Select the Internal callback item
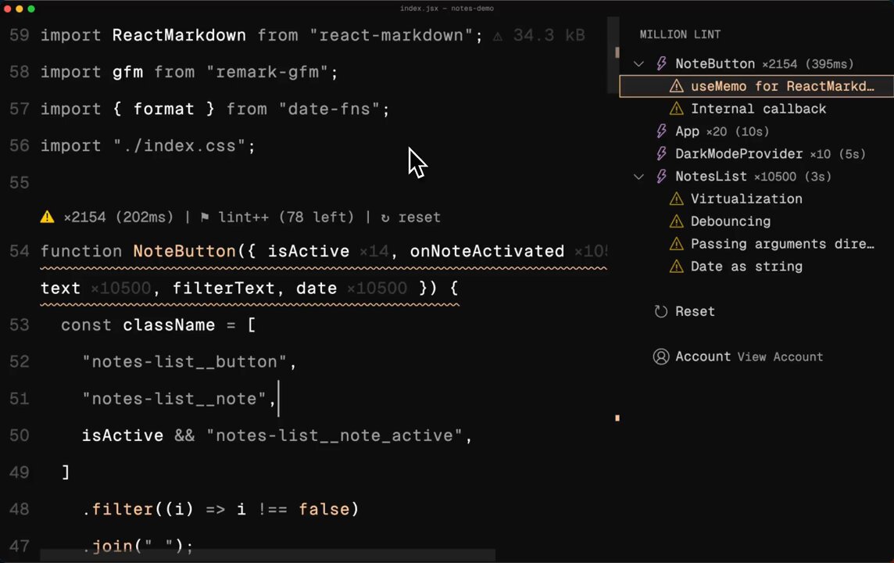 tap(758, 109)
